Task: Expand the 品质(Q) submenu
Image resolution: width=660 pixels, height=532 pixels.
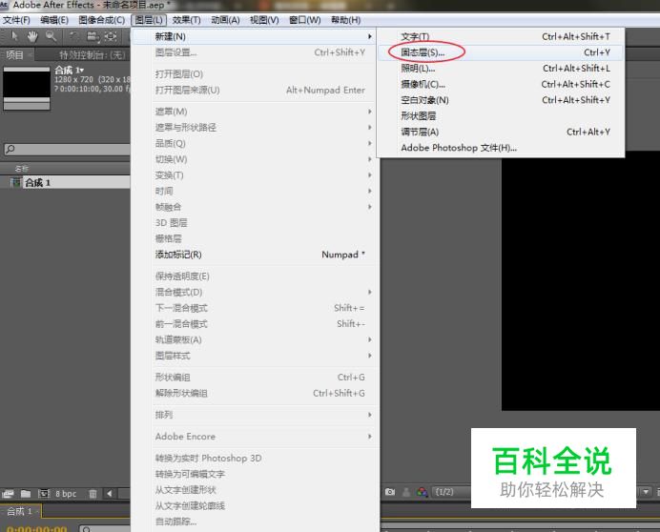Action: [x=255, y=144]
